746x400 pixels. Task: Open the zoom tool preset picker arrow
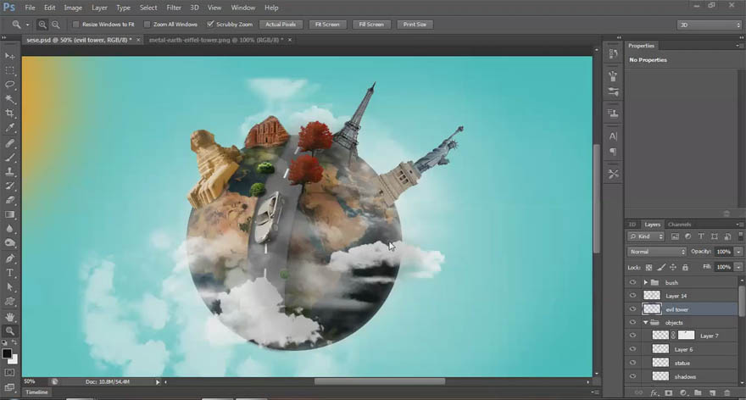coord(28,25)
